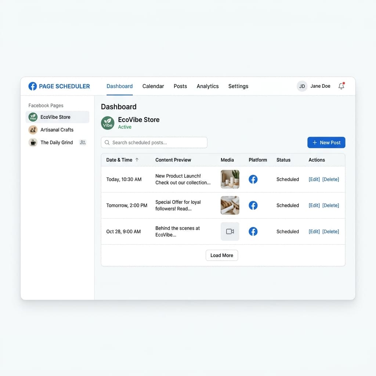This screenshot has height=376, width=376.
Task: Click the shared users icon beside The Daily Grind
Action: tap(83, 142)
